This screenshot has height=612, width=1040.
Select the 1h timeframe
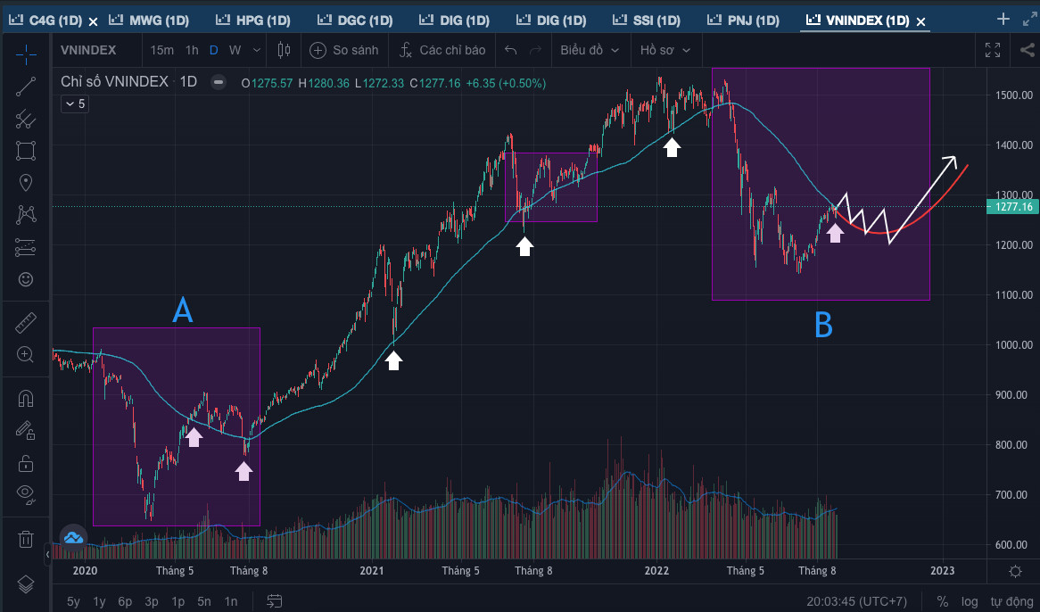tap(192, 51)
